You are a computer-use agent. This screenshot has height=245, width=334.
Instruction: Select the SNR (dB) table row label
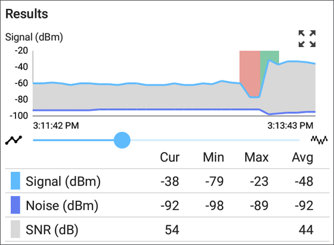52,230
